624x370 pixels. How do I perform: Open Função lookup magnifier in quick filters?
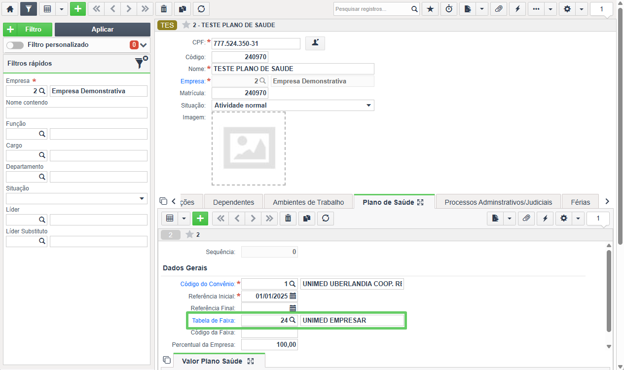coord(42,134)
